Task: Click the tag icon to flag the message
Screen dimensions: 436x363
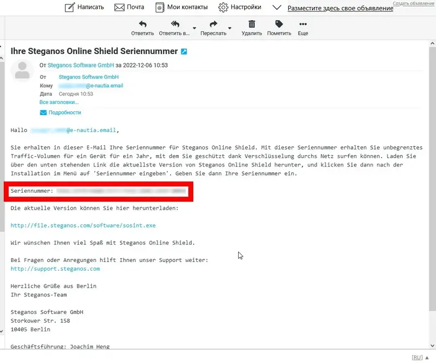Action: coord(278,24)
